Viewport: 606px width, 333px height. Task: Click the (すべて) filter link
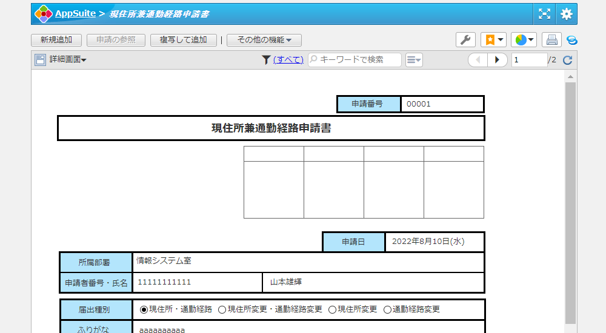[288, 60]
